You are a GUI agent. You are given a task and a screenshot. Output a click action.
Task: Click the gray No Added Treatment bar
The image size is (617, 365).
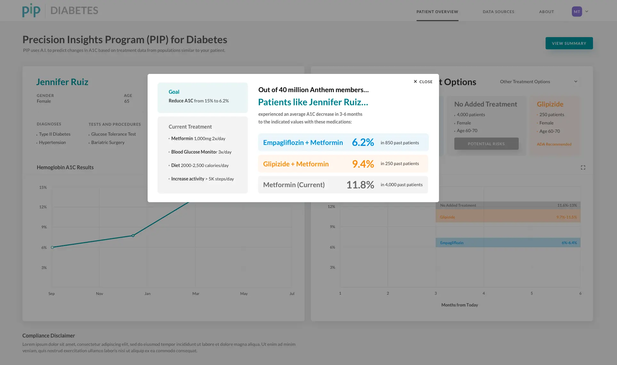click(x=508, y=205)
